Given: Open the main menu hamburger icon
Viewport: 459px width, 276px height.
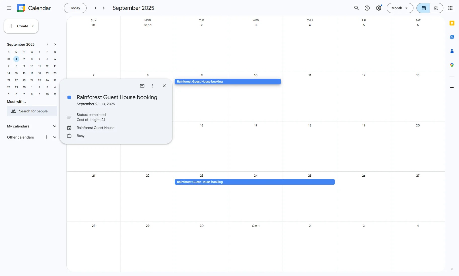Looking at the screenshot, I should coord(9,8).
